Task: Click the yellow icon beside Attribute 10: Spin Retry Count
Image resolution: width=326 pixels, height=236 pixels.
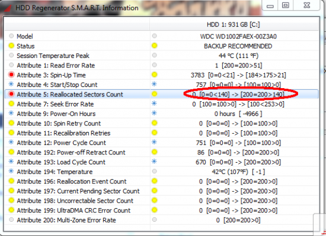Action: click(11, 123)
